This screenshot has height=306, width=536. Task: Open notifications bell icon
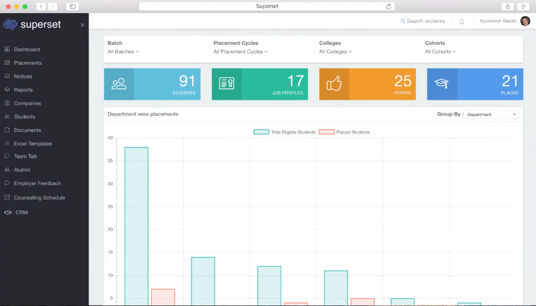pyautogui.click(x=462, y=21)
